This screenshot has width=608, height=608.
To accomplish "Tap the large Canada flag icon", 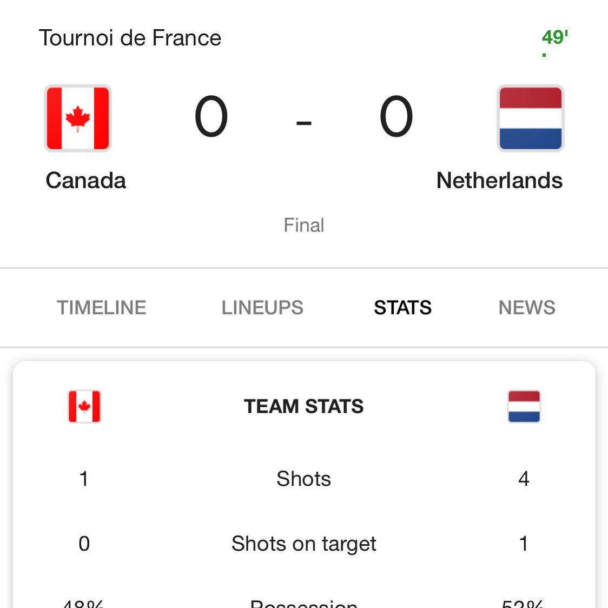I will (x=77, y=118).
